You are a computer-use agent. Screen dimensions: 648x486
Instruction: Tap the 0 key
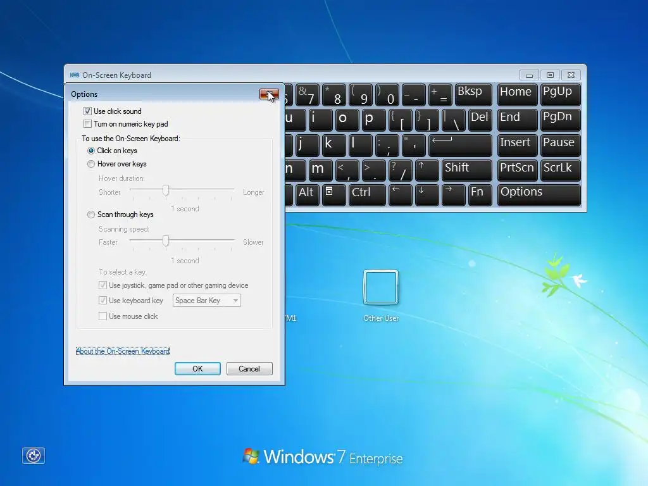point(387,94)
